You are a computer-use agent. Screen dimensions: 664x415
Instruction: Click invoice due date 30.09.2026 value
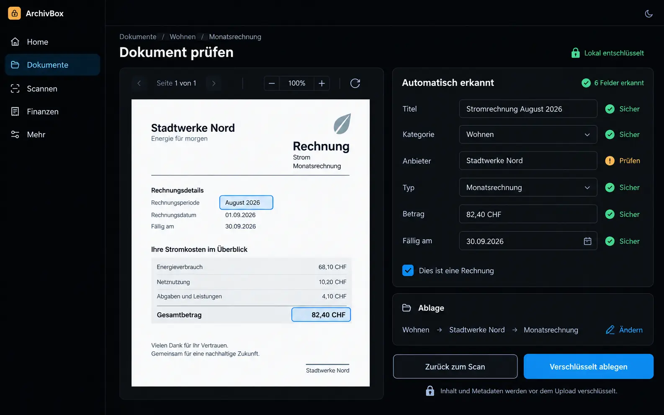[x=240, y=226]
